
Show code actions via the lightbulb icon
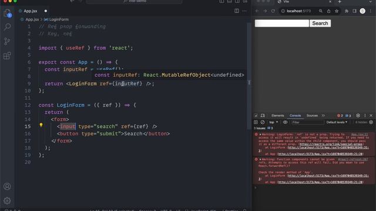tap(41, 125)
